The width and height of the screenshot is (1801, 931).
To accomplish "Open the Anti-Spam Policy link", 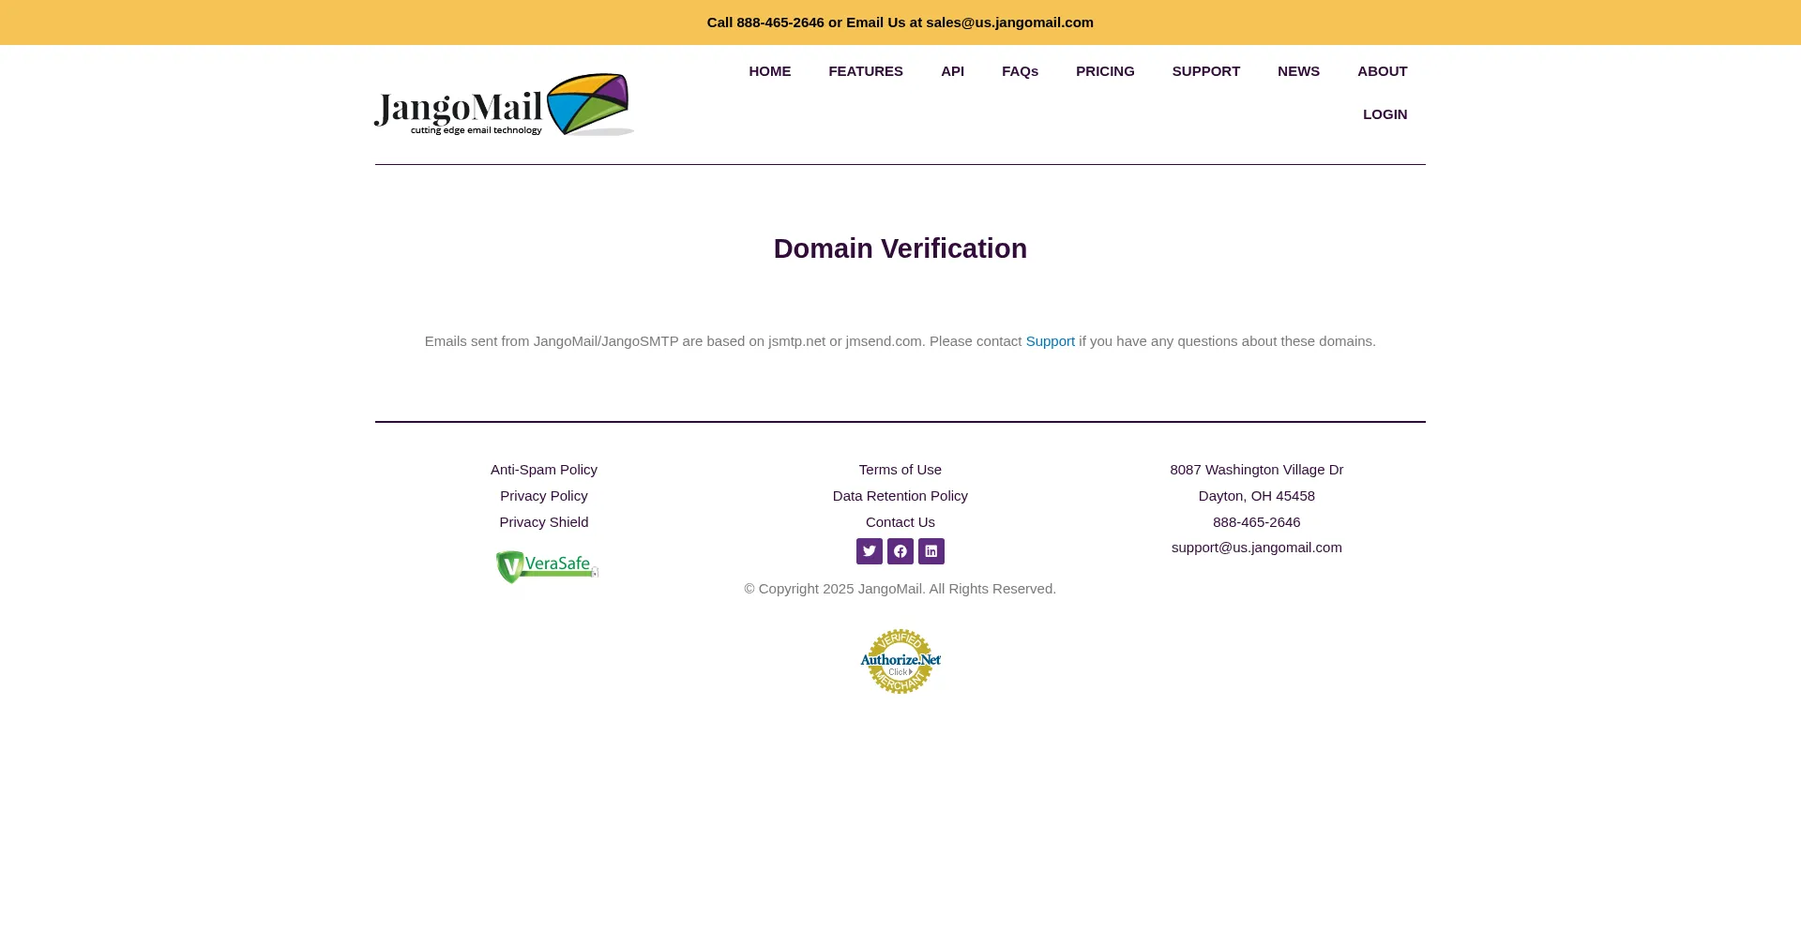I will [x=543, y=470].
